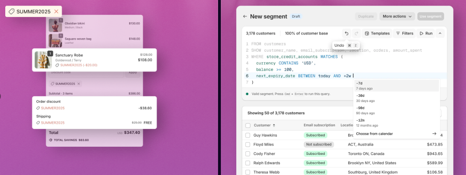466x175 pixels.
Task: Choose the -90d date suggestion
Action: (x=396, y=110)
